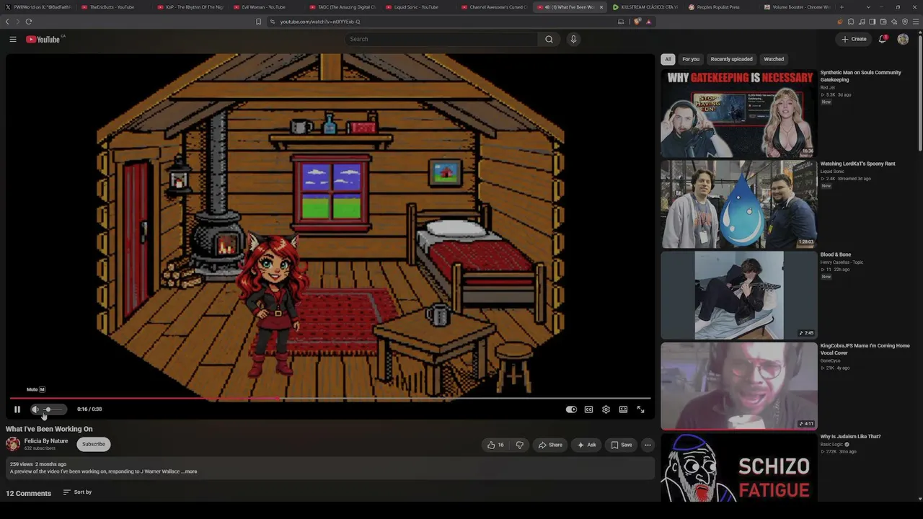Open the Felicia By Nature channel name link
Viewport: 923px width, 519px height.
46,441
